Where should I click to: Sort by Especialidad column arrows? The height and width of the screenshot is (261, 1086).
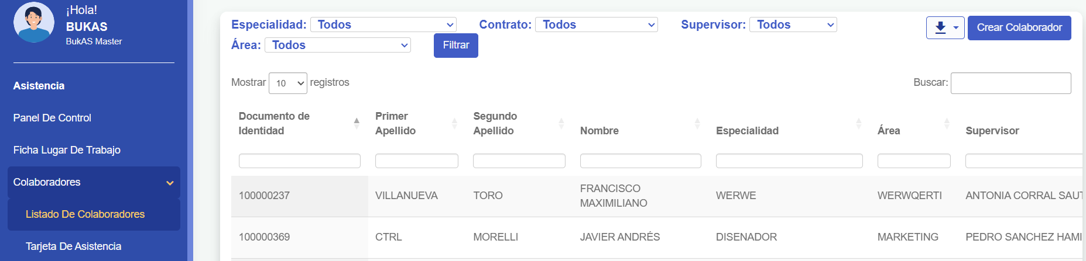(858, 123)
